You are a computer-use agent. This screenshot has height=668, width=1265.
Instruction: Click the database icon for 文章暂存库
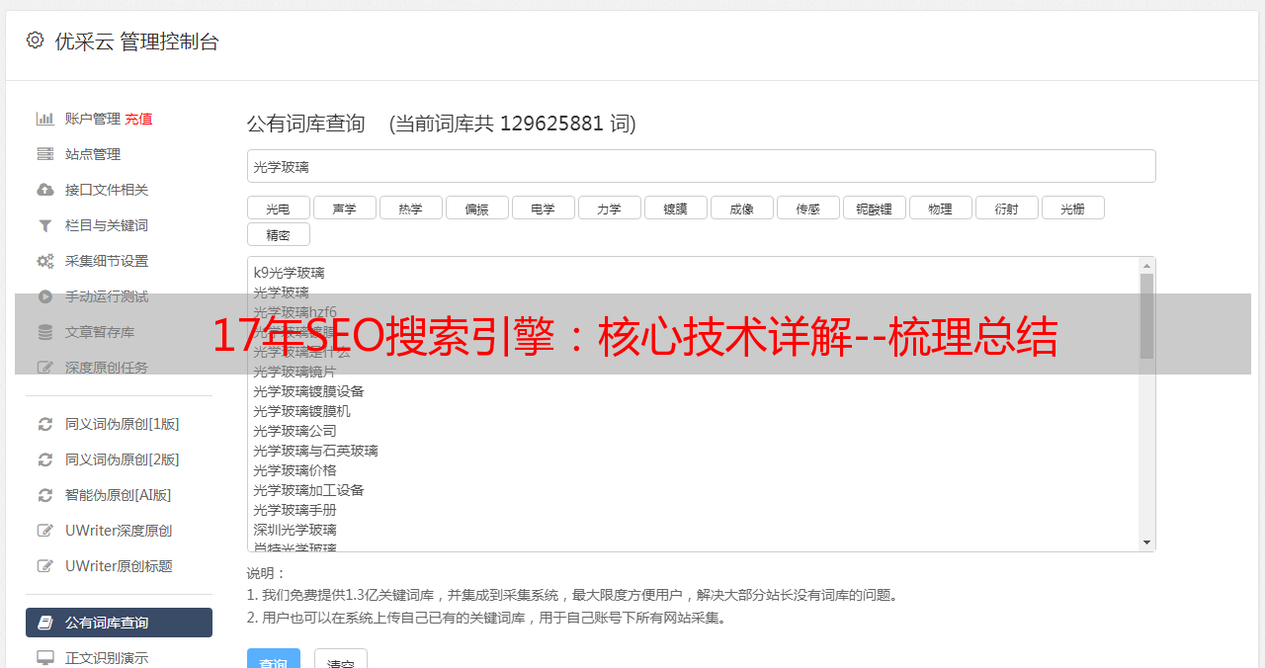45,332
